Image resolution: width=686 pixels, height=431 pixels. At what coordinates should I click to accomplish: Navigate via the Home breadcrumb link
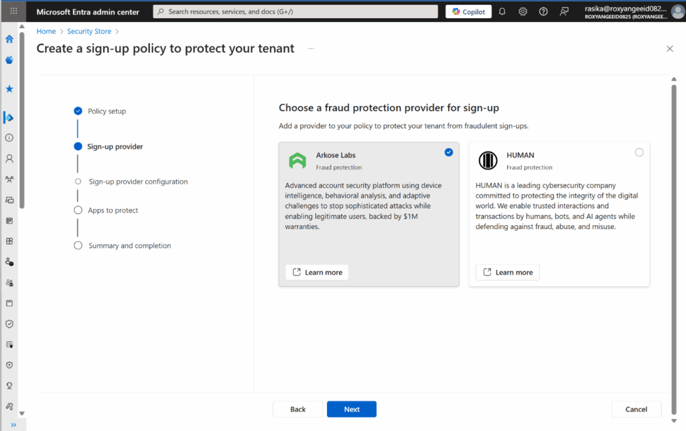46,31
